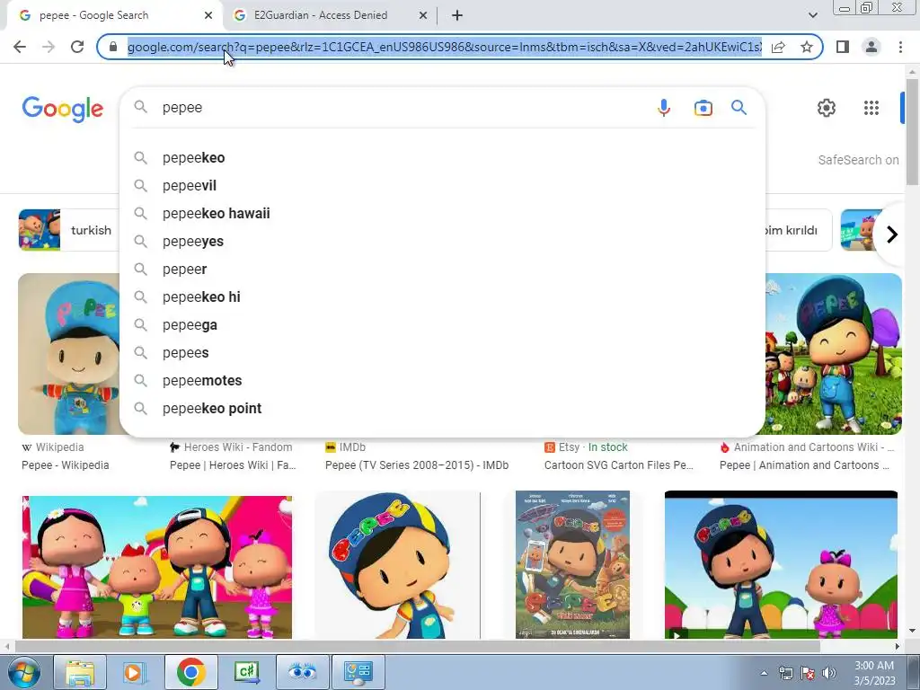
Task: Click the Google logo
Action: coord(63,109)
